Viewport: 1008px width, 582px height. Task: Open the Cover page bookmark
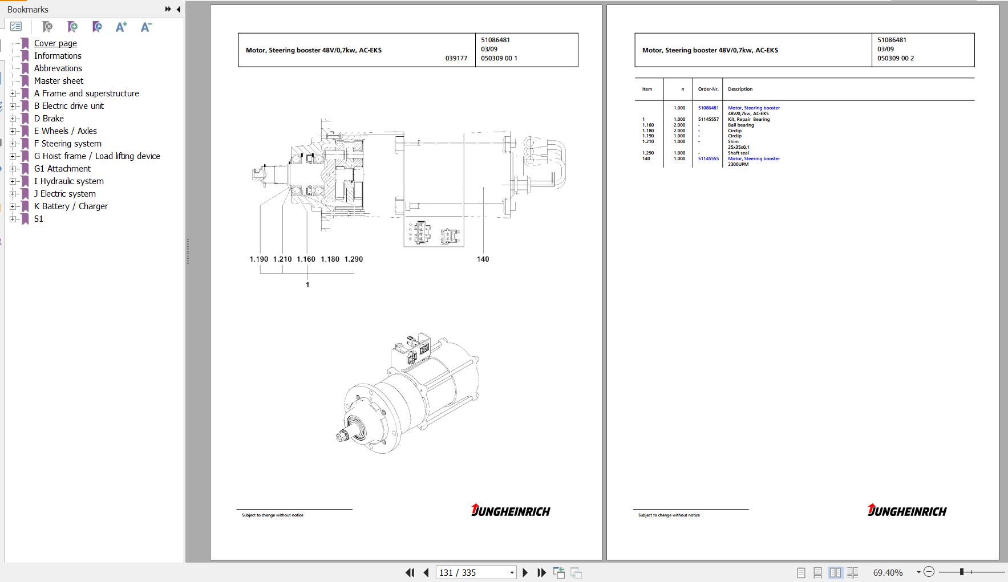[55, 43]
